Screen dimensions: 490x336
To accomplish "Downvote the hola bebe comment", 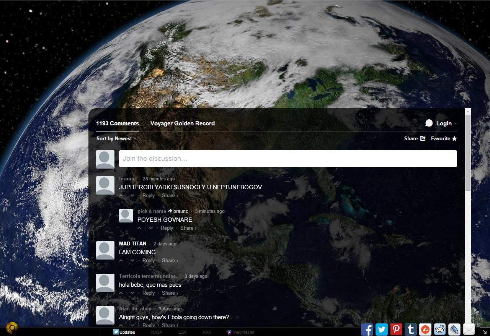I will [132, 293].
